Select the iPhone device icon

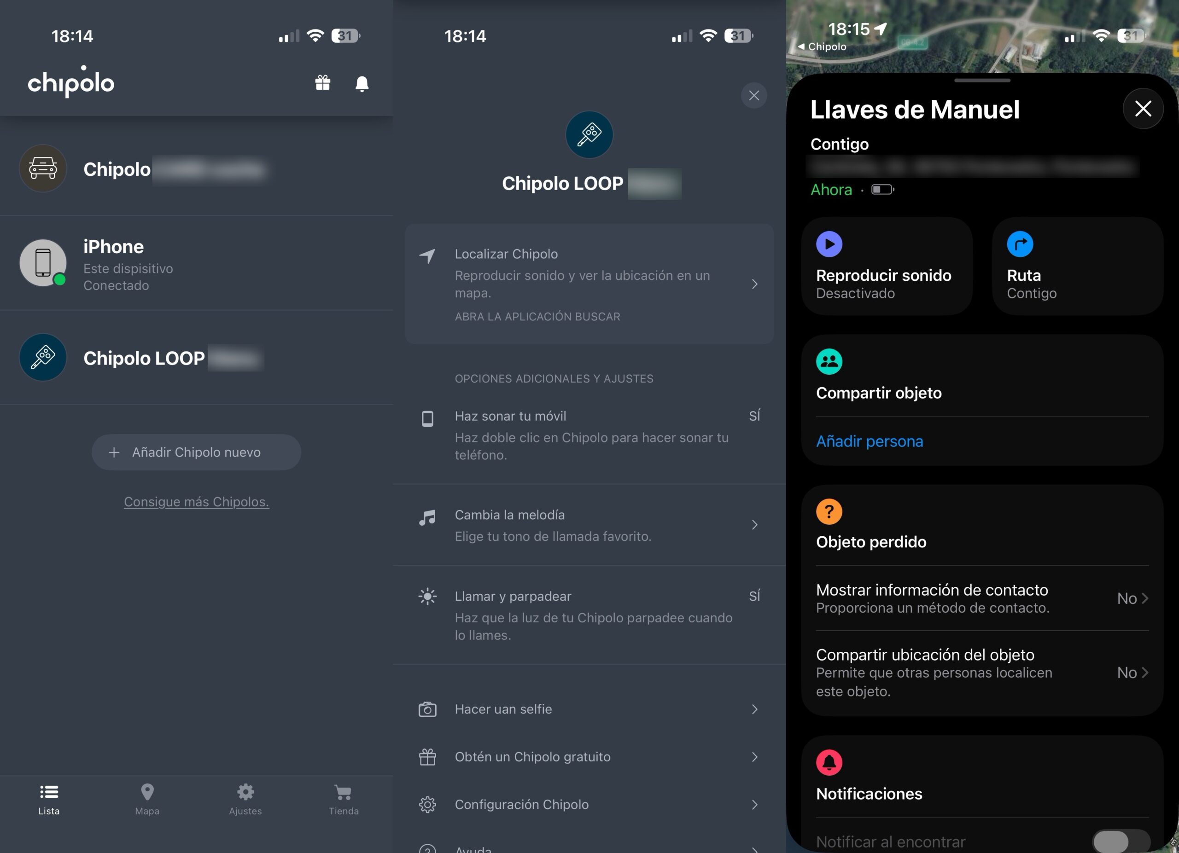click(43, 263)
